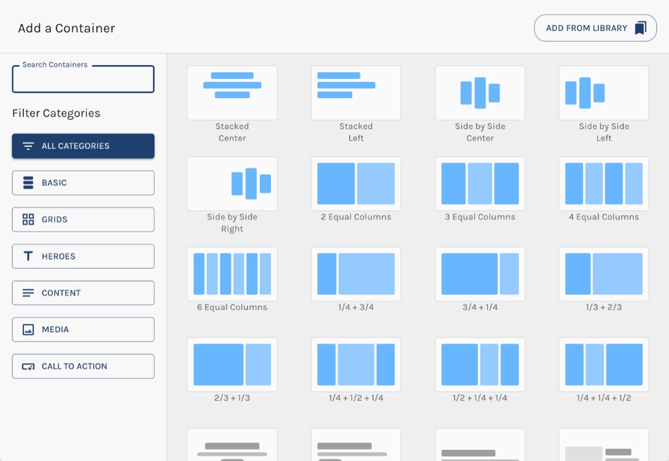Show Call to Action containers

[83, 366]
